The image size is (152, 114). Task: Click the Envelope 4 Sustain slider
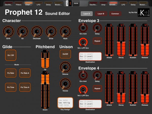click(133, 87)
